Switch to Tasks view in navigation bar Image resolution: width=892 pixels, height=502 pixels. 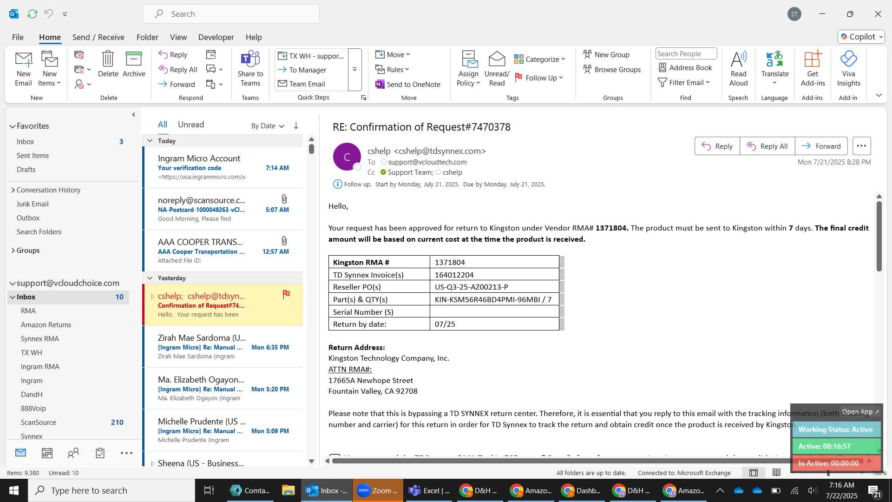(100, 453)
